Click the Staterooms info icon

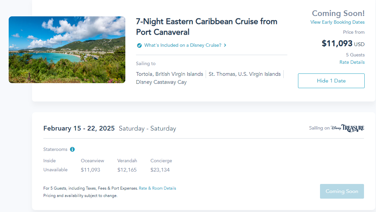(x=72, y=149)
